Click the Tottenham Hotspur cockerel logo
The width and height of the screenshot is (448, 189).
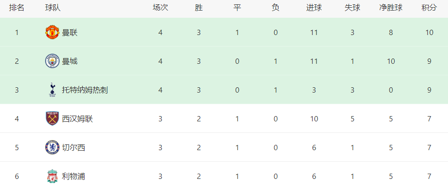tap(52, 90)
